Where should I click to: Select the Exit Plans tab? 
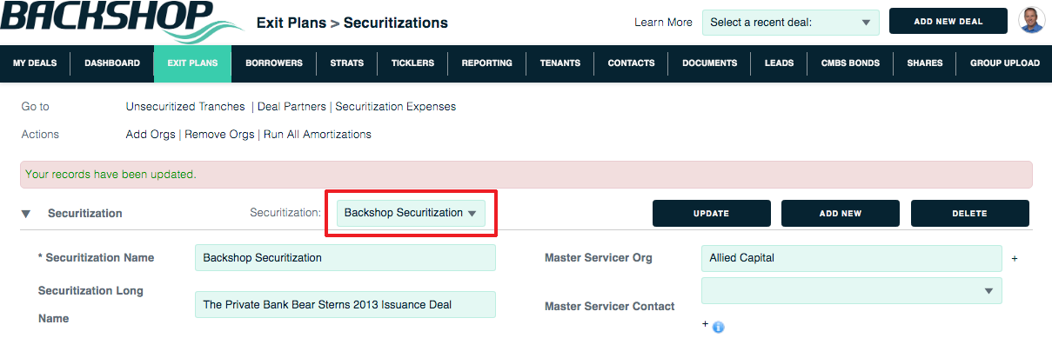[x=192, y=63]
